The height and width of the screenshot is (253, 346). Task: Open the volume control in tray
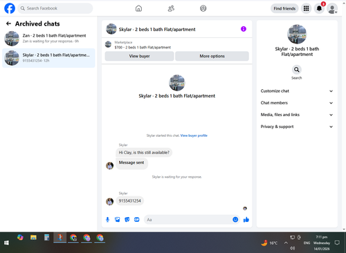click(x=293, y=248)
